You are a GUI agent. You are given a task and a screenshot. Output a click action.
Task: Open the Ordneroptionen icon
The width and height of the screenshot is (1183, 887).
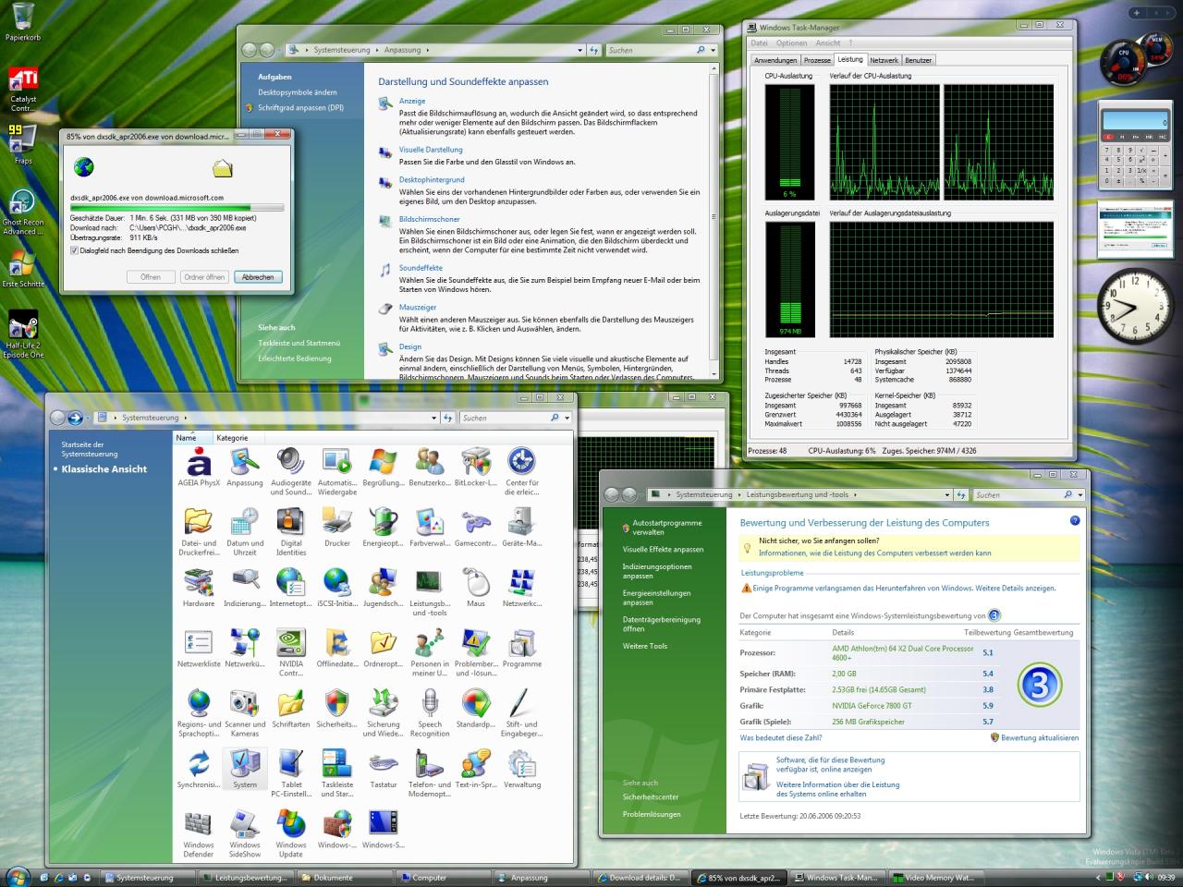tap(384, 649)
